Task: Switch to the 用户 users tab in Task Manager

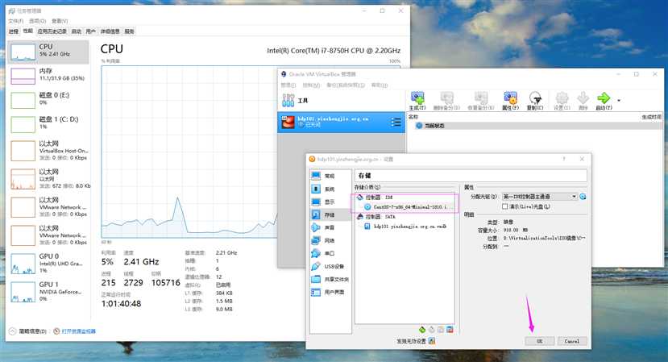Action: pos(91,31)
